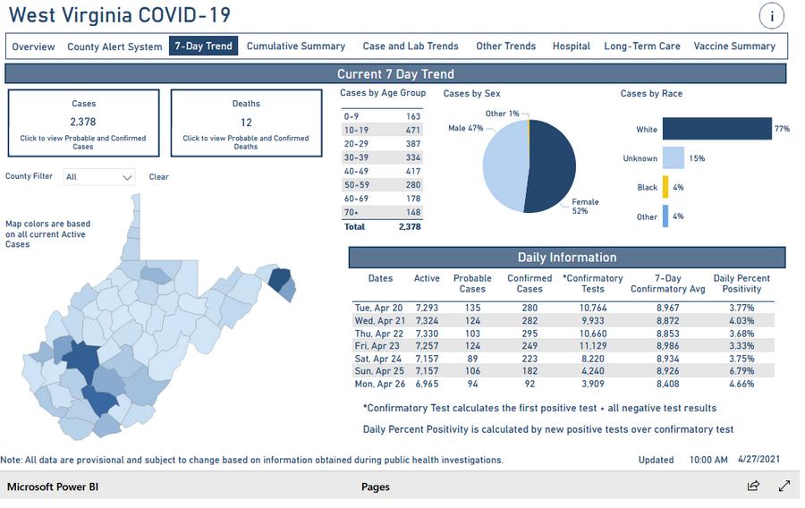Switch to the Overview tab
Screen dimensions: 805x508
[x=34, y=47]
